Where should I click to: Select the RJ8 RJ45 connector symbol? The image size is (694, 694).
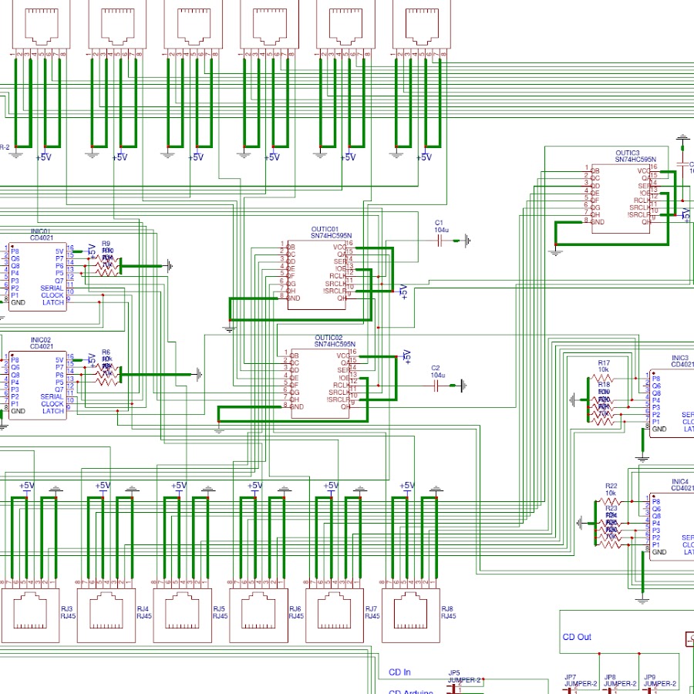click(411, 615)
